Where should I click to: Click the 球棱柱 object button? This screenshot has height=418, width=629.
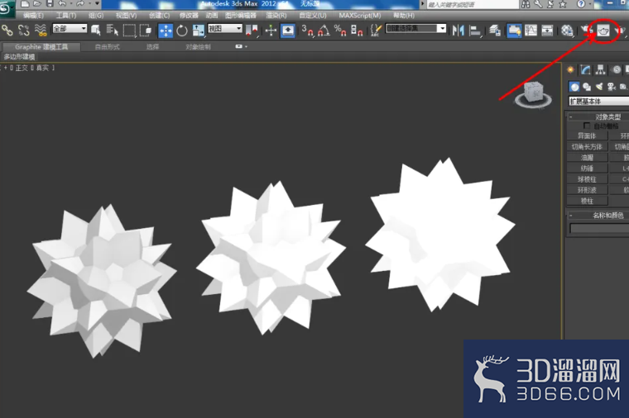click(x=587, y=179)
